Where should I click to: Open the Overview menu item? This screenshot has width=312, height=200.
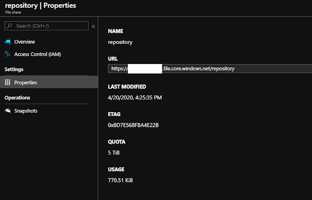pos(24,42)
